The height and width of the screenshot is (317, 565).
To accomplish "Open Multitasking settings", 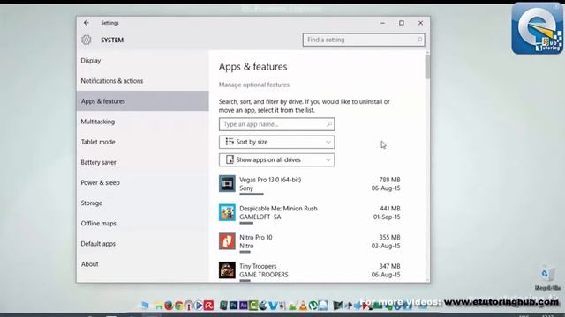I will (x=142, y=122).
